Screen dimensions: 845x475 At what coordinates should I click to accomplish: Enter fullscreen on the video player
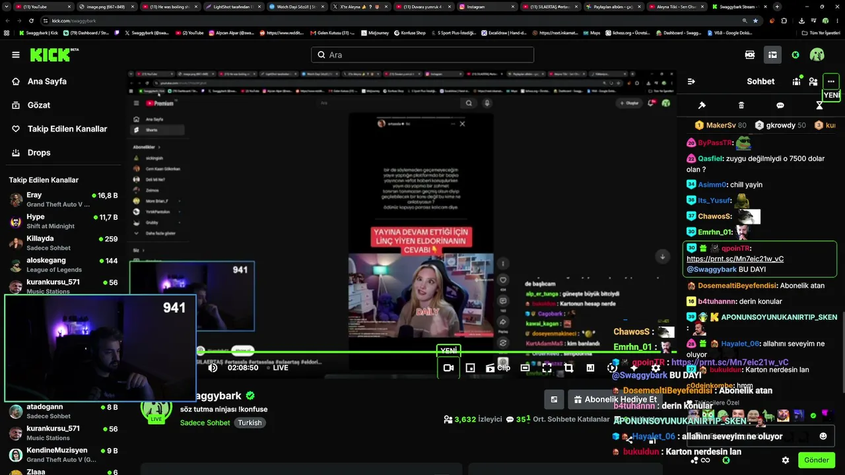[x=547, y=367]
